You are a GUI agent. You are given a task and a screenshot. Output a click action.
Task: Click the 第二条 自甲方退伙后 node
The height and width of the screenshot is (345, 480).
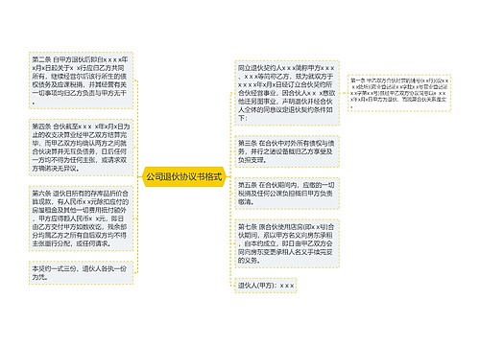[x=81, y=80]
